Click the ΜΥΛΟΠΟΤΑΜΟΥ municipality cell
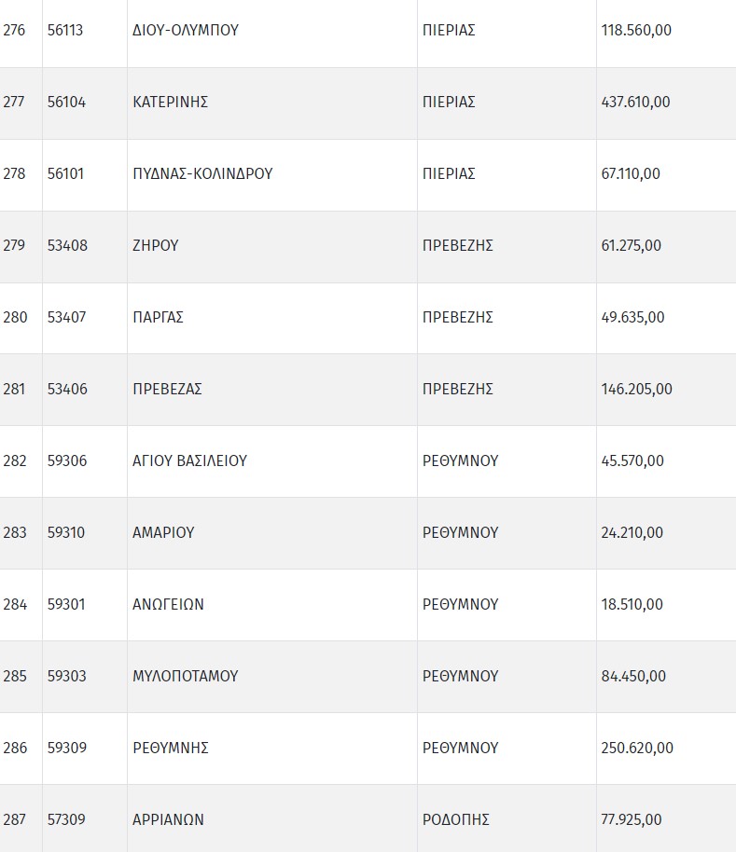Image resolution: width=736 pixels, height=852 pixels. [185, 676]
